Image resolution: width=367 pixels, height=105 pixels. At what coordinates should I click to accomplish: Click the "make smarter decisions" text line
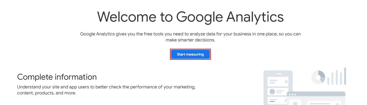coord(190,40)
